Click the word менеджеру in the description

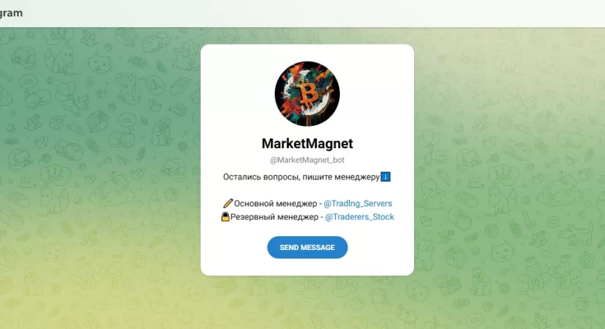pos(357,178)
